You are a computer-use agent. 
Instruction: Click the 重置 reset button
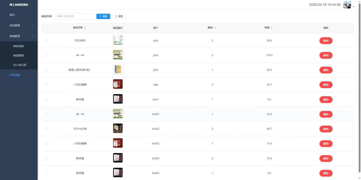[x=119, y=16]
